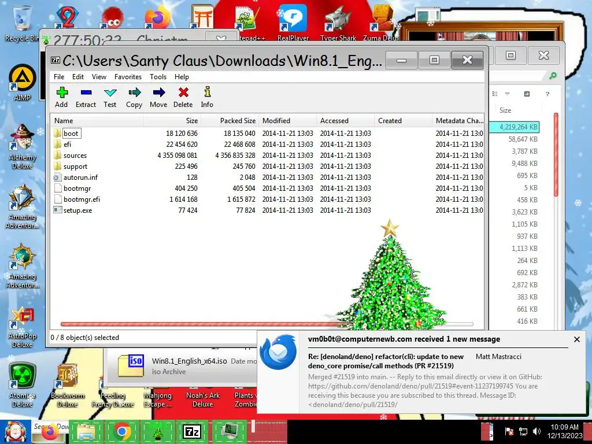The image size is (592, 444).
Task: Launch AstroPop Deluxe desktop shortcut
Action: [x=23, y=327]
